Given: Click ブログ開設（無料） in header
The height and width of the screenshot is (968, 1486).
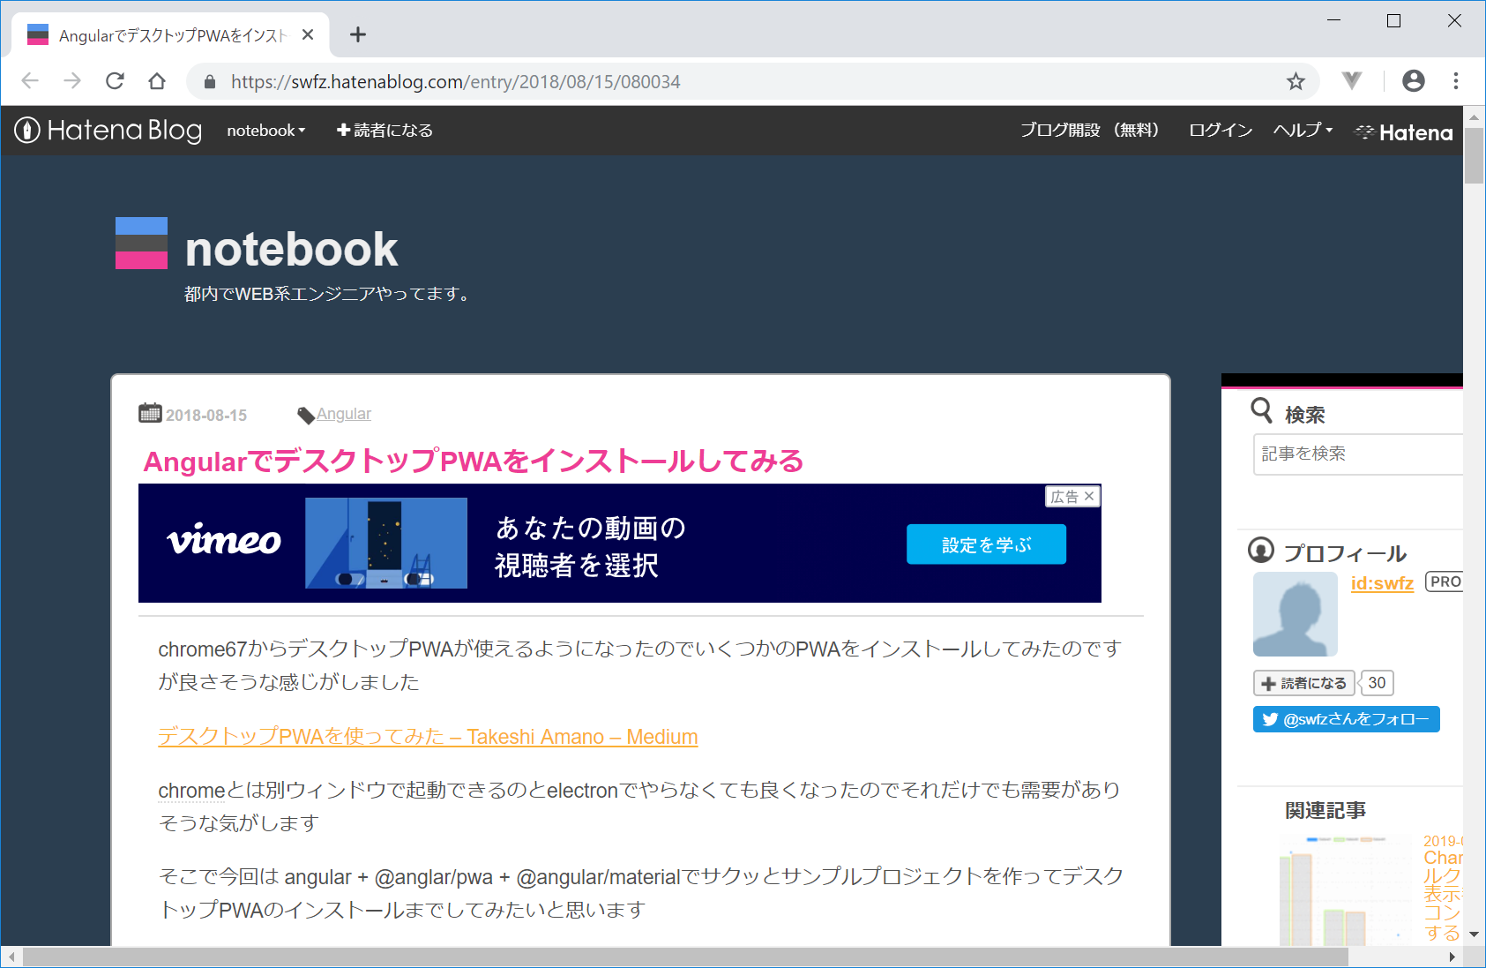Looking at the screenshot, I should [x=1089, y=131].
